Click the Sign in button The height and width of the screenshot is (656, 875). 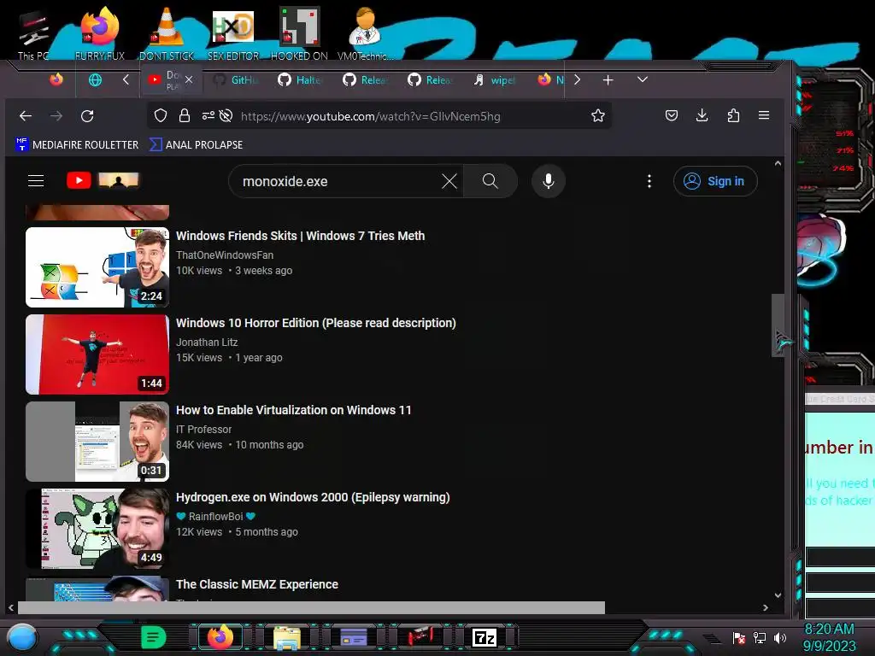tap(715, 181)
